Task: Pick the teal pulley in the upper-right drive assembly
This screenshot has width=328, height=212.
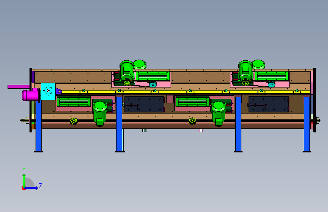Action: 272,84
